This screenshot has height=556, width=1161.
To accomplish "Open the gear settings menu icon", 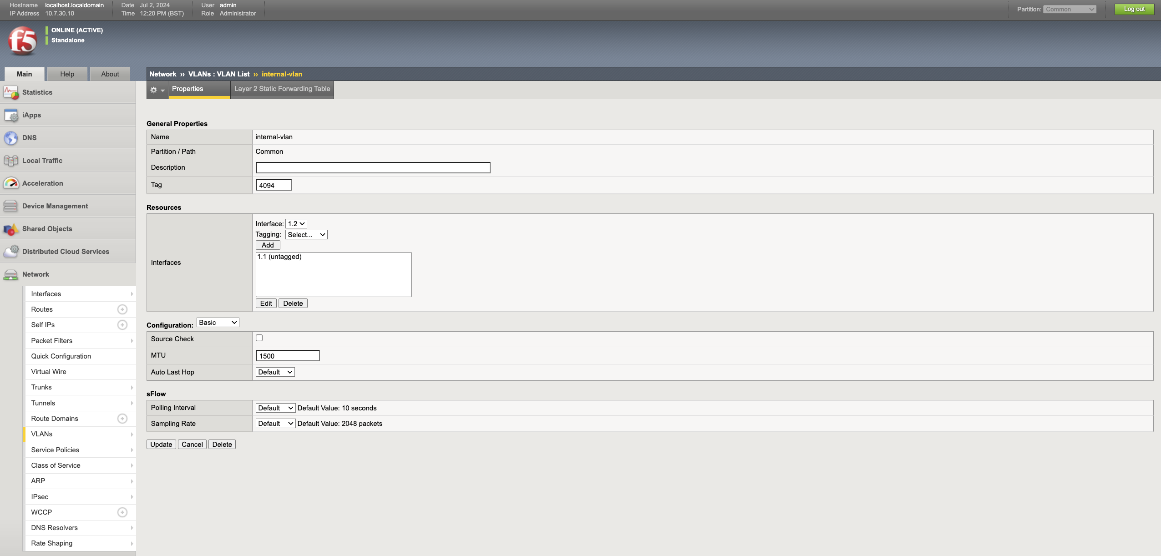I will point(157,90).
